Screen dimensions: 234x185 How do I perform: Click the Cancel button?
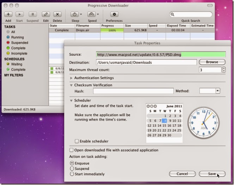[x=182, y=174]
